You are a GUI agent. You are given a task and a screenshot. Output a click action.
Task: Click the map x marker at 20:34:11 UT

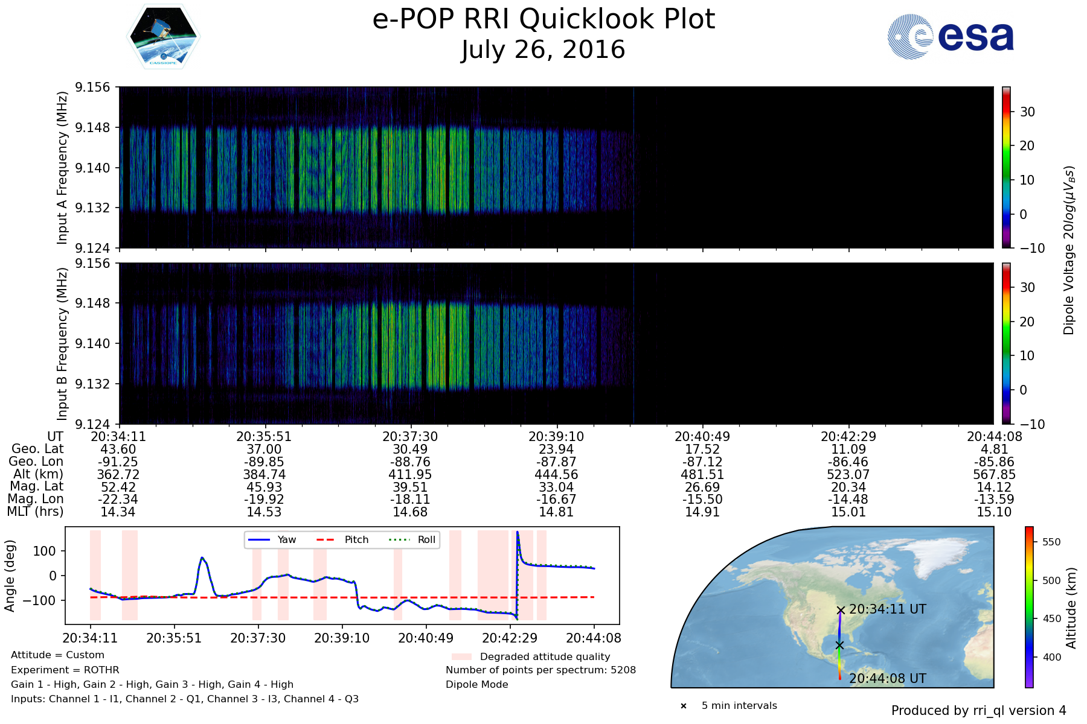click(841, 610)
